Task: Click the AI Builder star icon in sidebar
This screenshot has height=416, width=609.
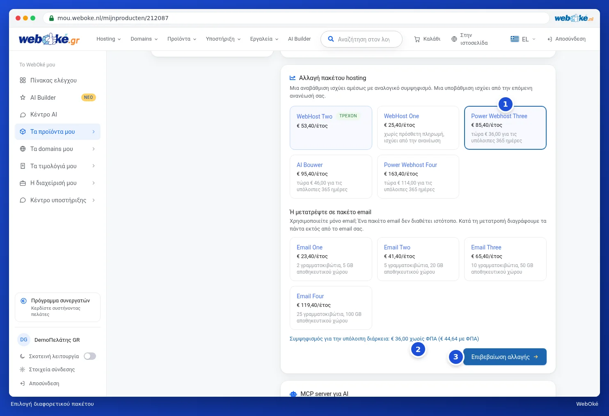Action: click(x=23, y=98)
